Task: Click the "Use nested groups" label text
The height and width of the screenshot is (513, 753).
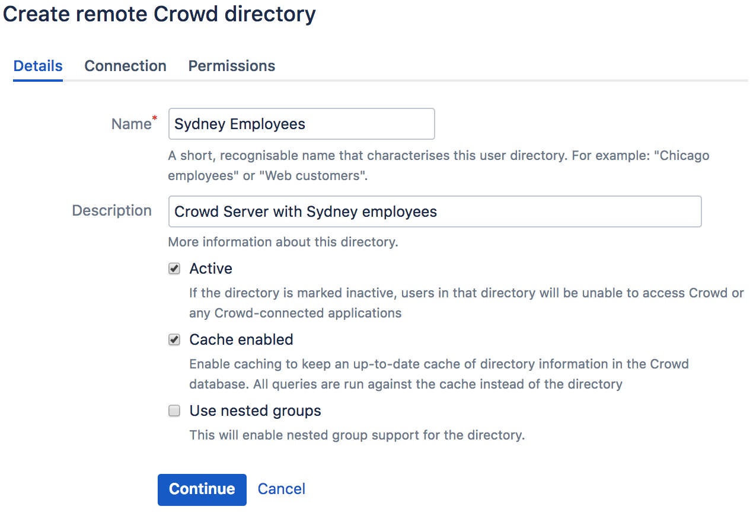Action: pyautogui.click(x=255, y=411)
